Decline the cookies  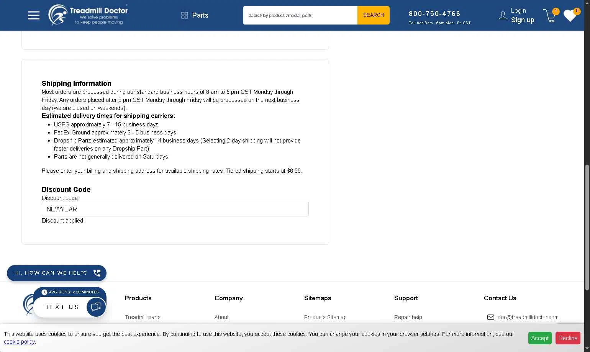click(x=568, y=338)
